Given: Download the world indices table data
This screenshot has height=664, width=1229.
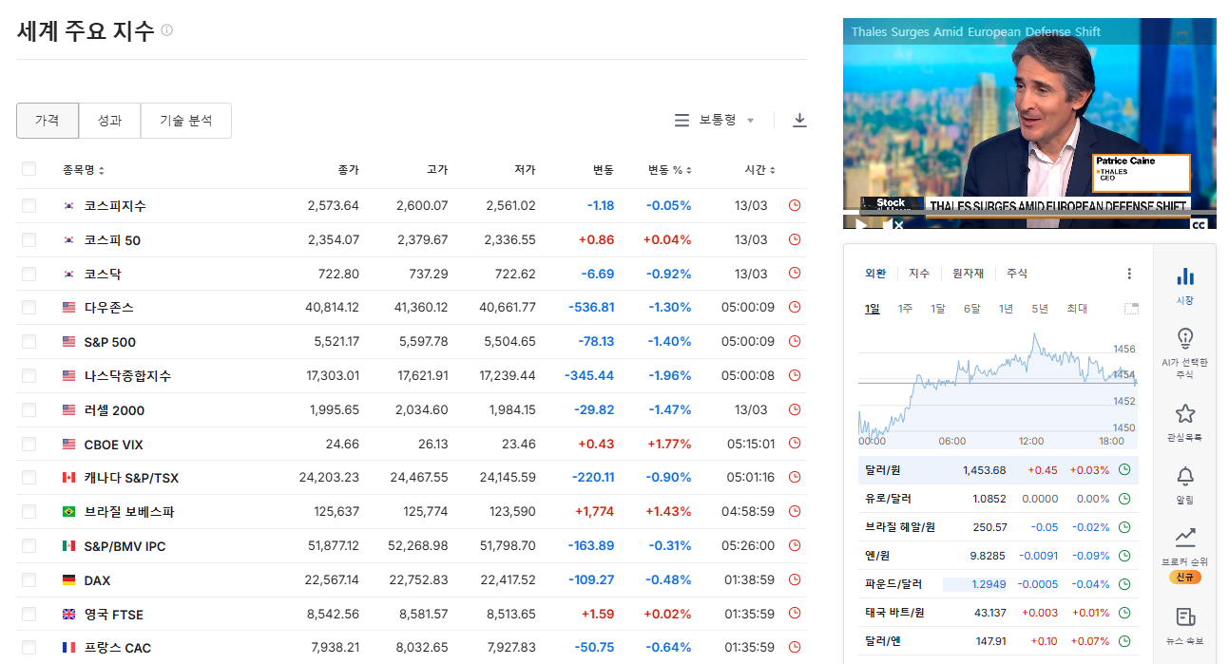Looking at the screenshot, I should point(799,121).
